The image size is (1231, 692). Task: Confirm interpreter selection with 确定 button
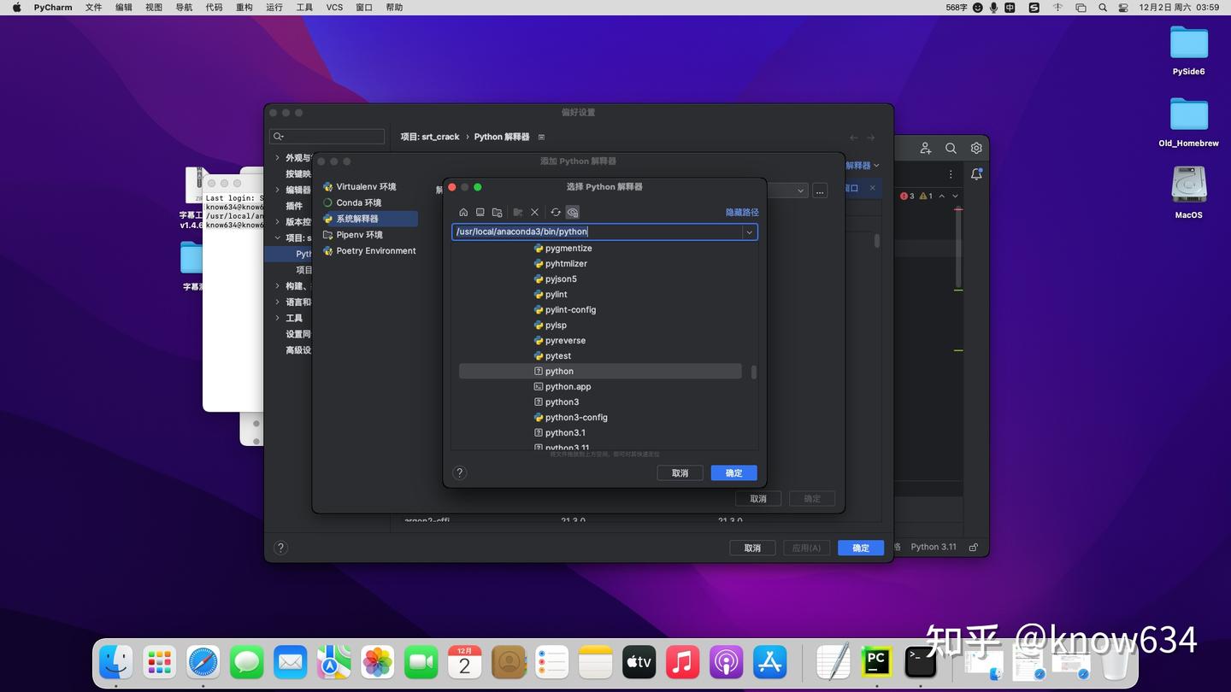click(x=733, y=472)
